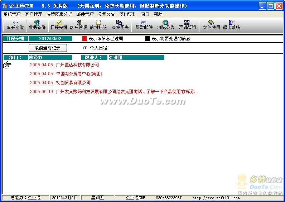285x202 pixels.
Task: Maximize the 企业通CRM window
Action: tap(271, 6)
